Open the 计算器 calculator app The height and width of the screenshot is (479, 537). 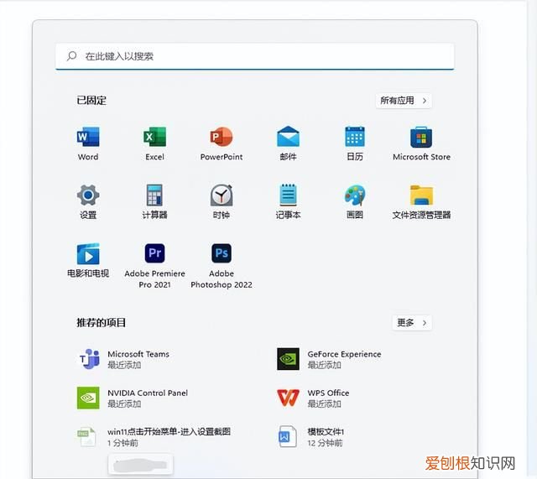[x=154, y=195]
